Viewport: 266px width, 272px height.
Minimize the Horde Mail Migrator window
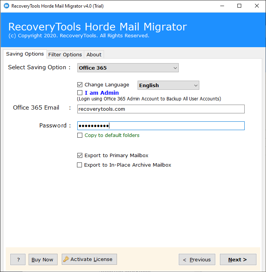coord(222,6)
